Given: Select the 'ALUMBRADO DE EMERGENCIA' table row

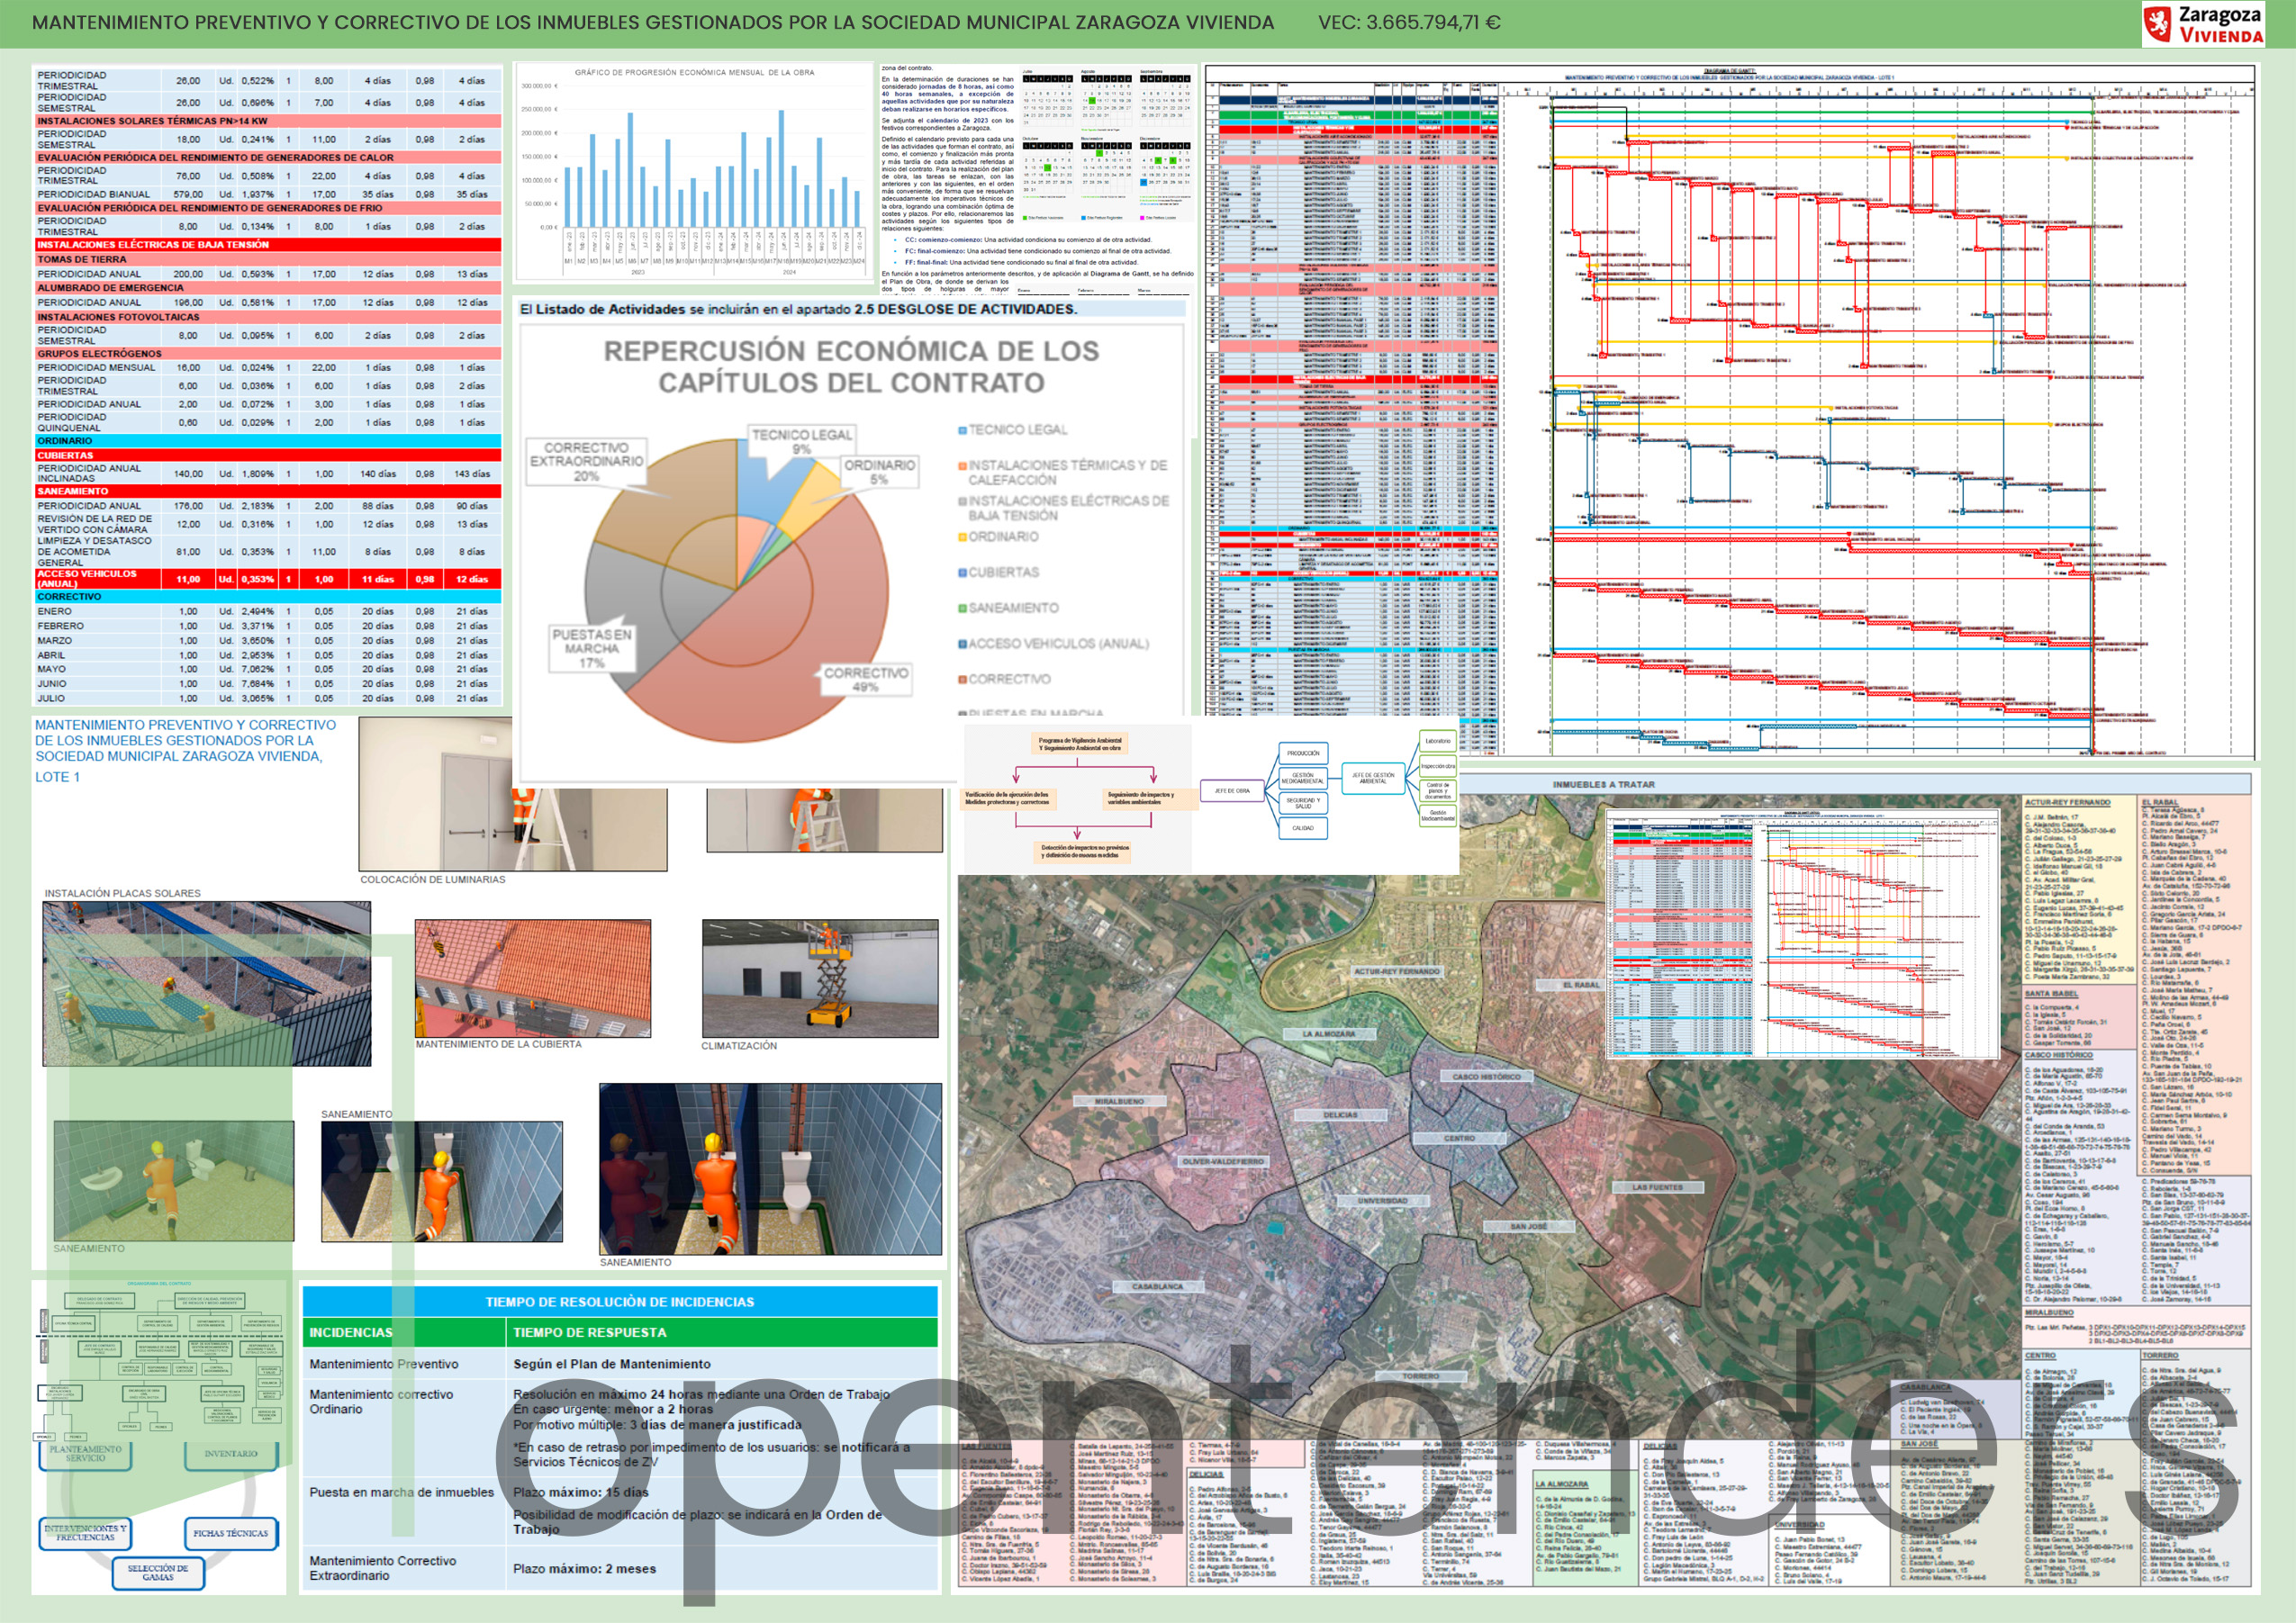Looking at the screenshot, I should tap(268, 288).
